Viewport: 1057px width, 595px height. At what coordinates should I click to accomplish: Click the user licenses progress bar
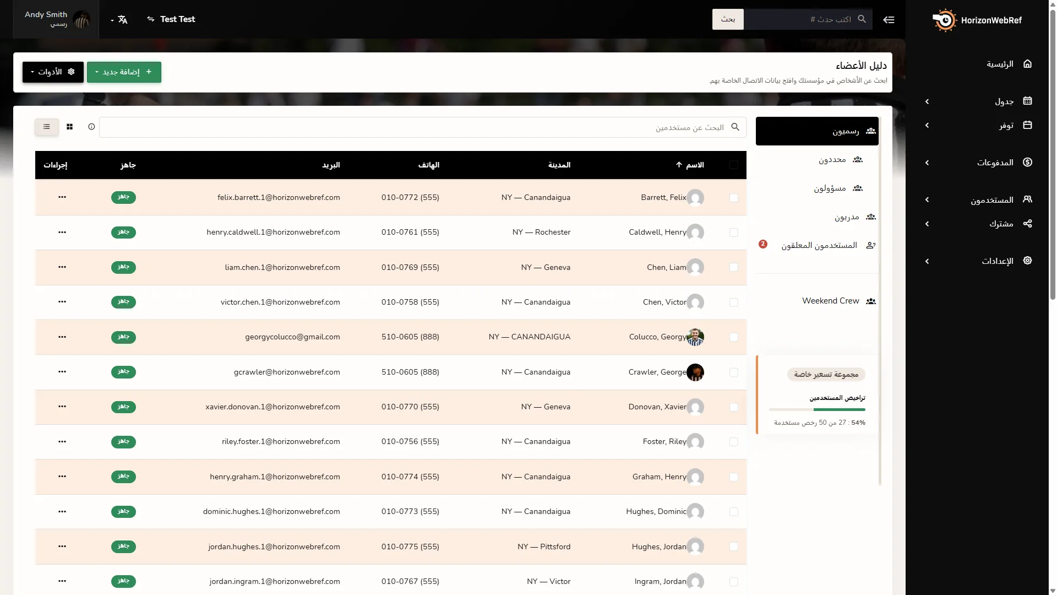(x=817, y=409)
